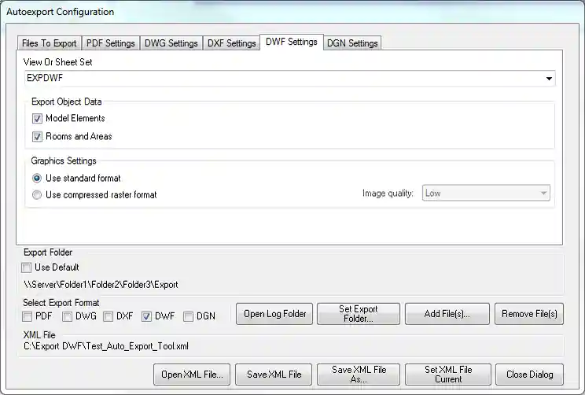Check the PDF export format box

pyautogui.click(x=28, y=316)
